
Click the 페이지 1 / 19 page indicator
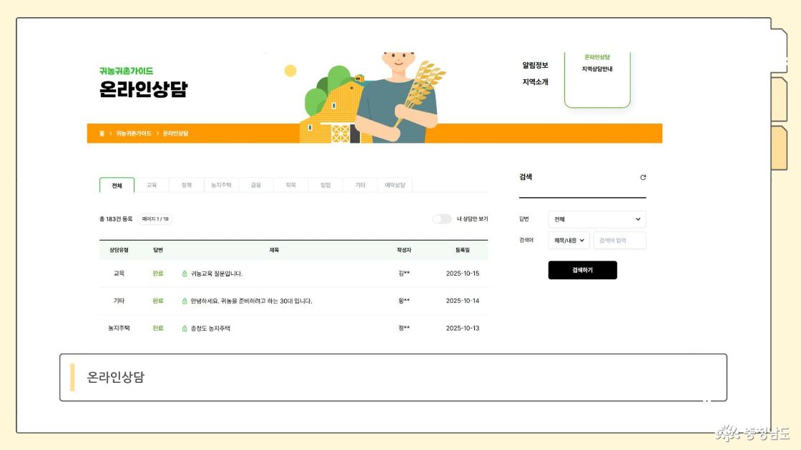(x=155, y=219)
